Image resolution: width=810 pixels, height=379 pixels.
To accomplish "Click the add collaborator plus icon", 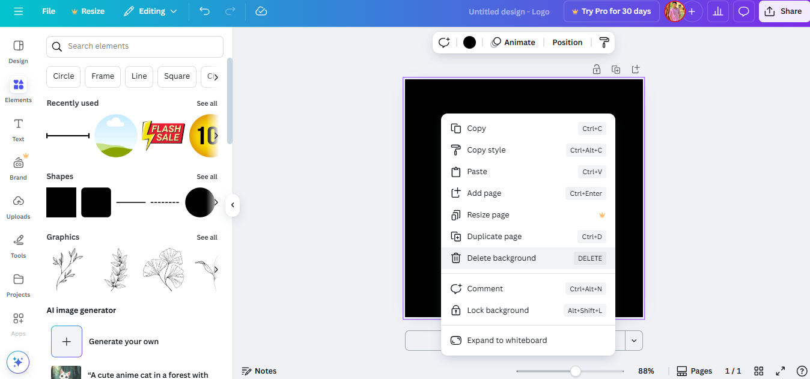I will [692, 11].
